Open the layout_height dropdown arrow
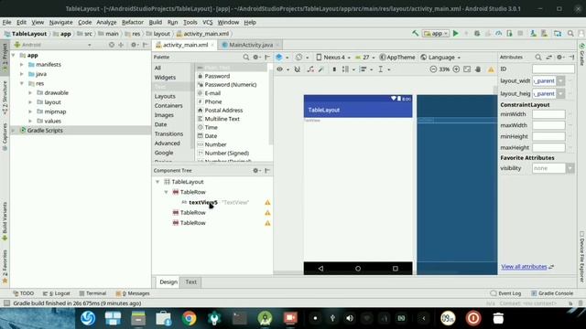 [560, 93]
